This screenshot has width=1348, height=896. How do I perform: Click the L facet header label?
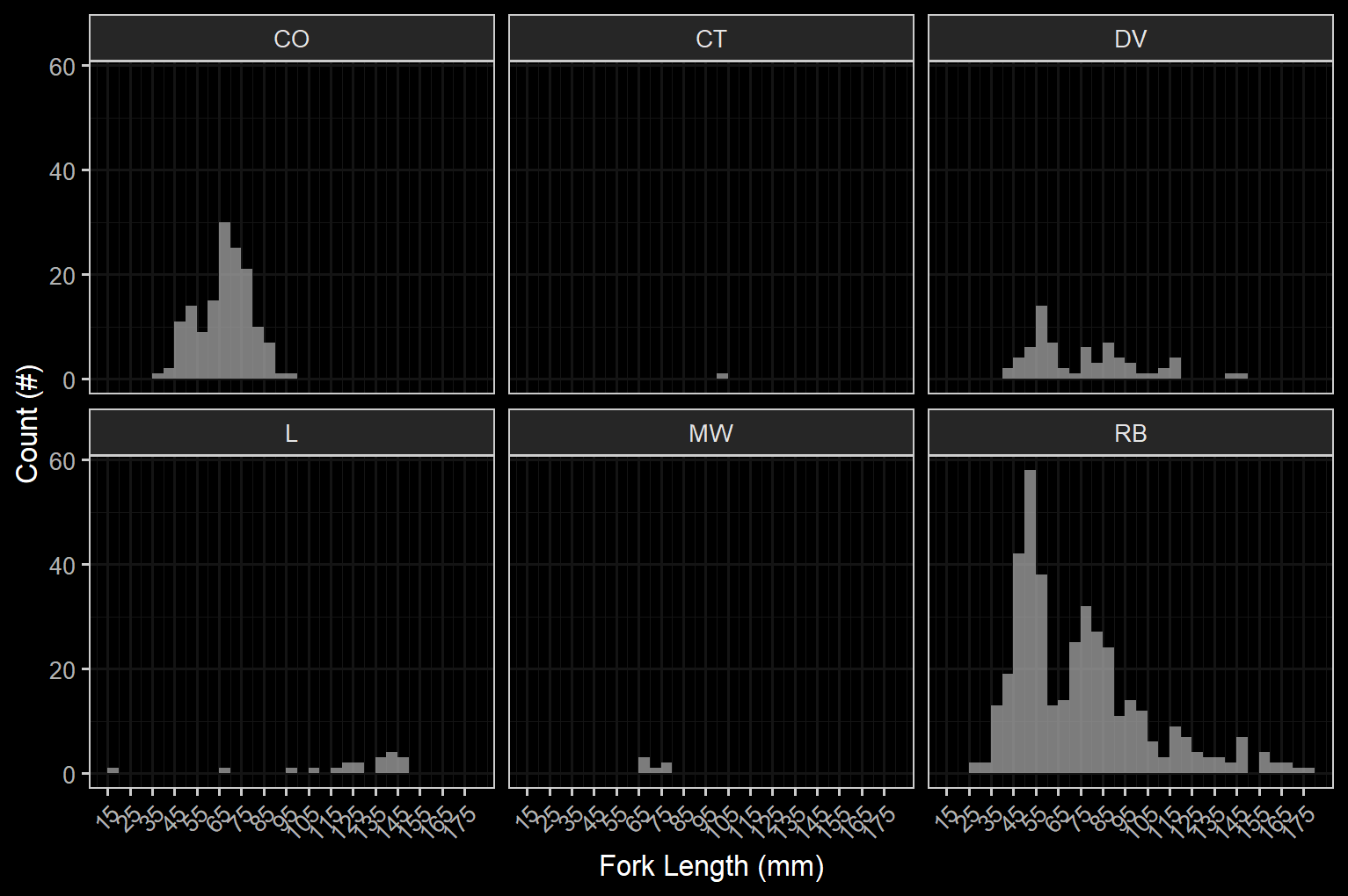point(291,434)
